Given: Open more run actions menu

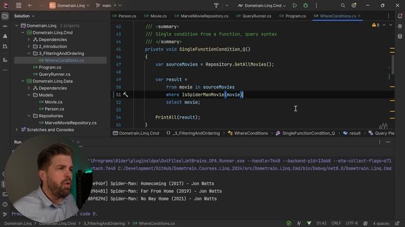Looking at the screenshot, I should tap(316, 5).
